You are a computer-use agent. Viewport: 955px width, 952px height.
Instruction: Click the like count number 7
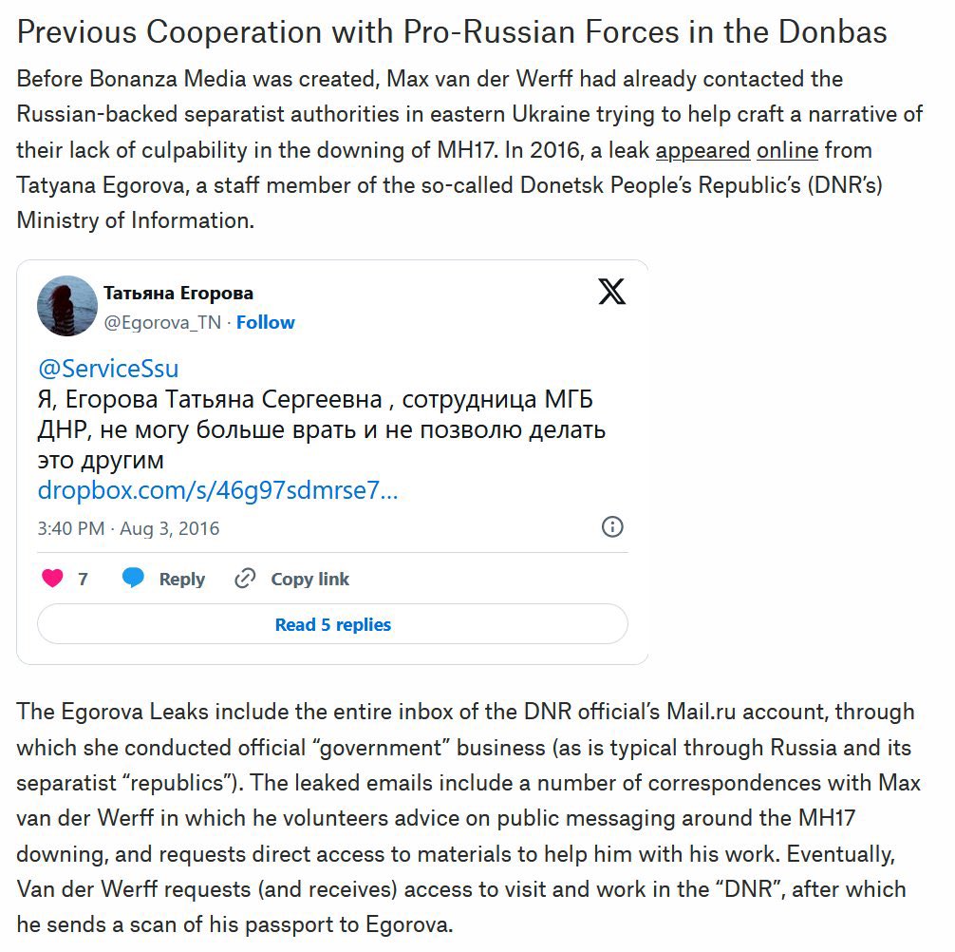pos(83,579)
